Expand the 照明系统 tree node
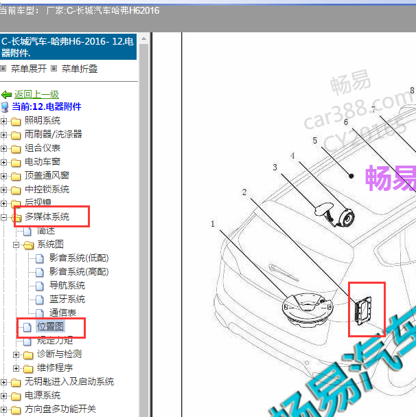The image size is (416, 417). pyautogui.click(x=3, y=122)
